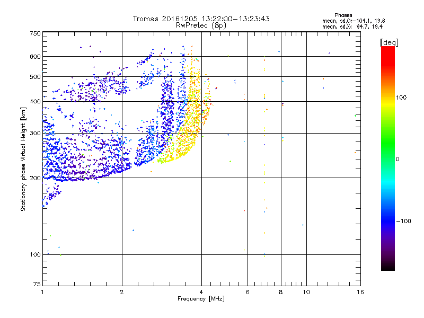Click the x-axis tick label "1"
Screen dimensions: 424x318
tap(42, 292)
